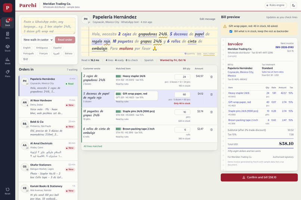This screenshot has width=301, height=200.
Task: Edit bill qty field showing 10
Action: click(182, 112)
